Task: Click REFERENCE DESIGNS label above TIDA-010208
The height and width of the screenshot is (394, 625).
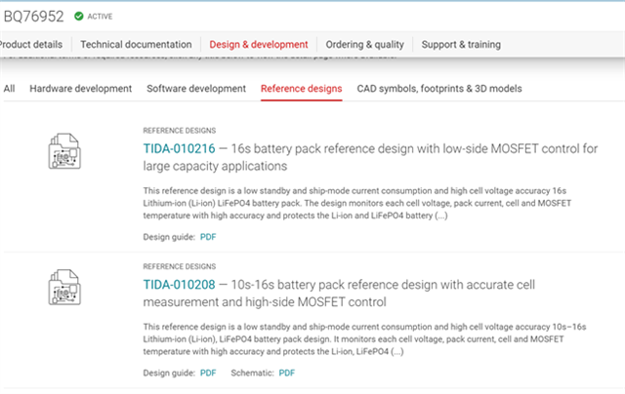Action: click(180, 266)
